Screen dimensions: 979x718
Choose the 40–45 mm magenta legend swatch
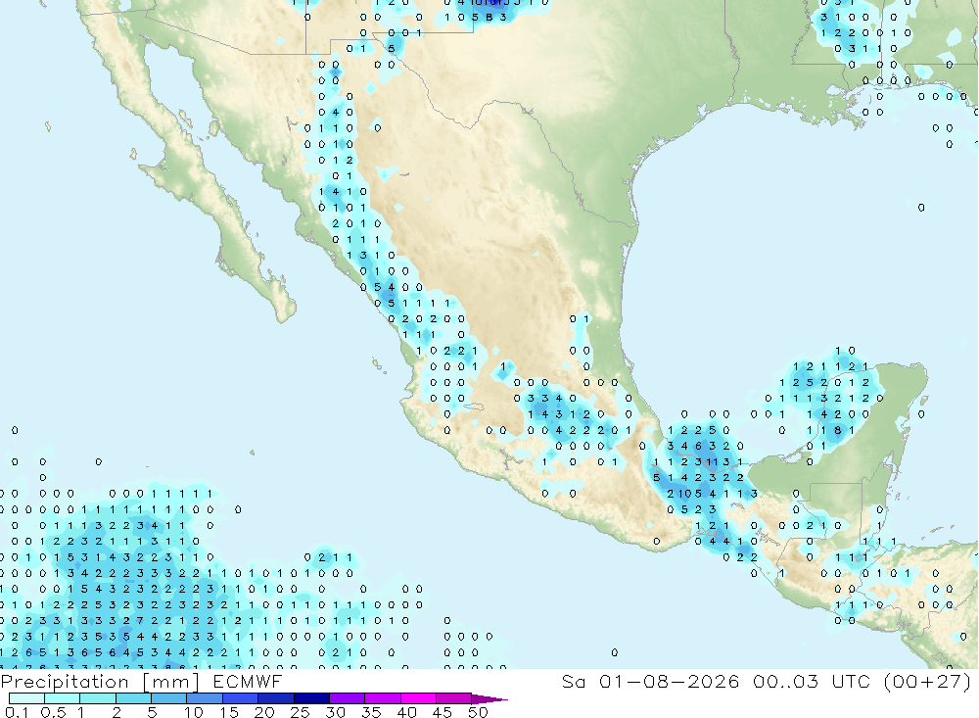[x=418, y=698]
